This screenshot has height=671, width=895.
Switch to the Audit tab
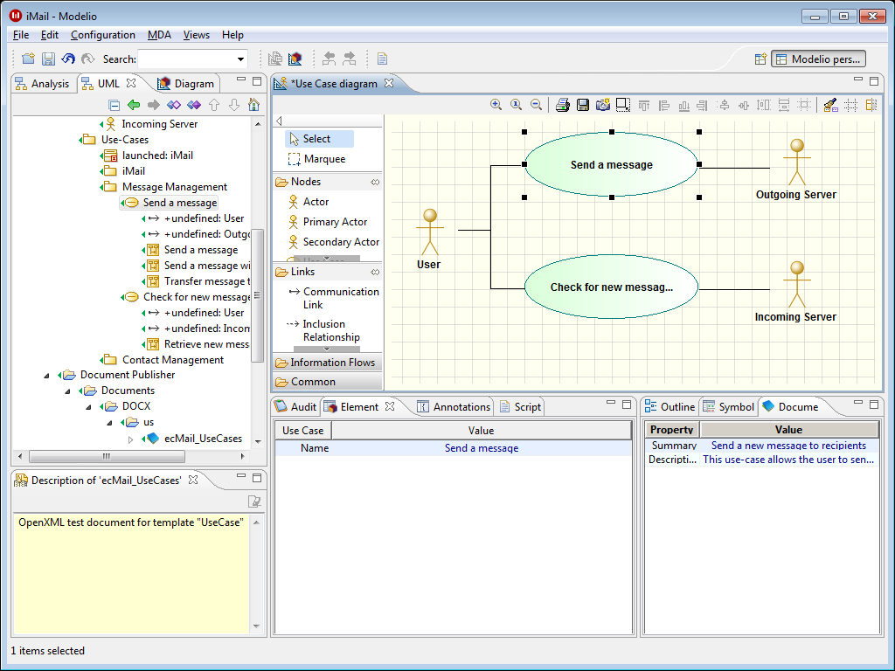[x=295, y=407]
